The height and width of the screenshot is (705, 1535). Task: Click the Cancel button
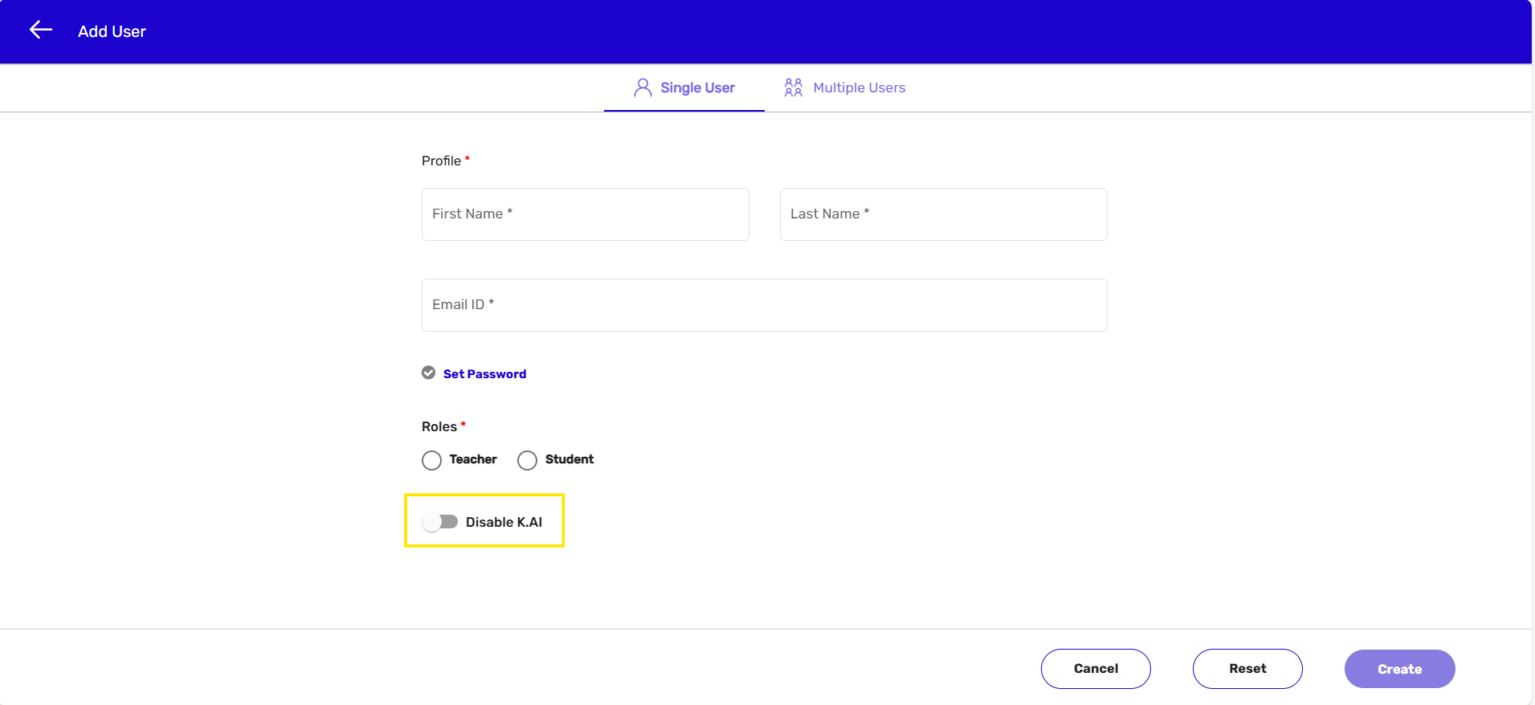point(1096,669)
